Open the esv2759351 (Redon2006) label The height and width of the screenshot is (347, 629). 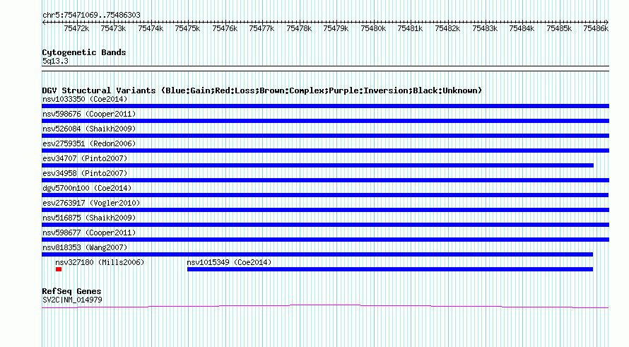coord(89,143)
